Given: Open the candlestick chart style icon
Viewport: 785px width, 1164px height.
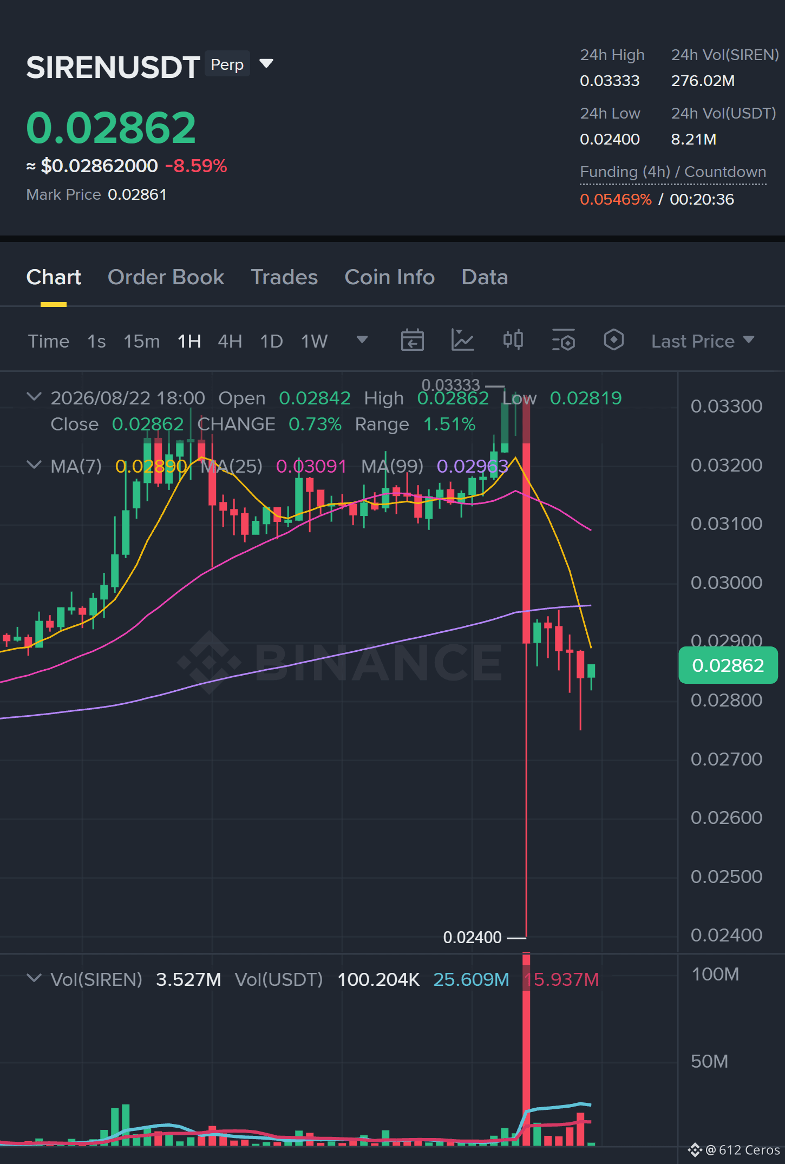Looking at the screenshot, I should [513, 340].
